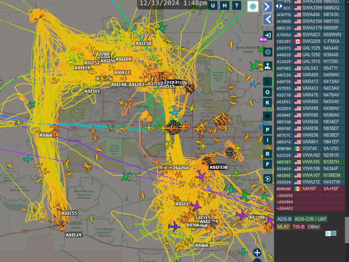The width and height of the screenshot is (349, 262).
Task: Select callsign VWA212 in the table
Action: pyautogui.click(x=311, y=182)
